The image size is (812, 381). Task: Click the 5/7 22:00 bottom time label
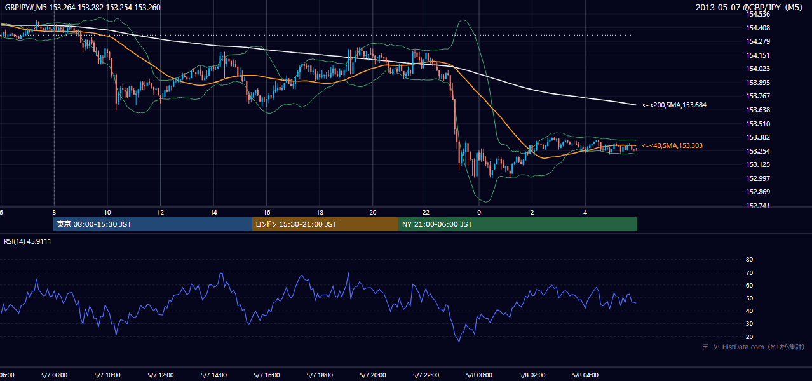coord(426,375)
